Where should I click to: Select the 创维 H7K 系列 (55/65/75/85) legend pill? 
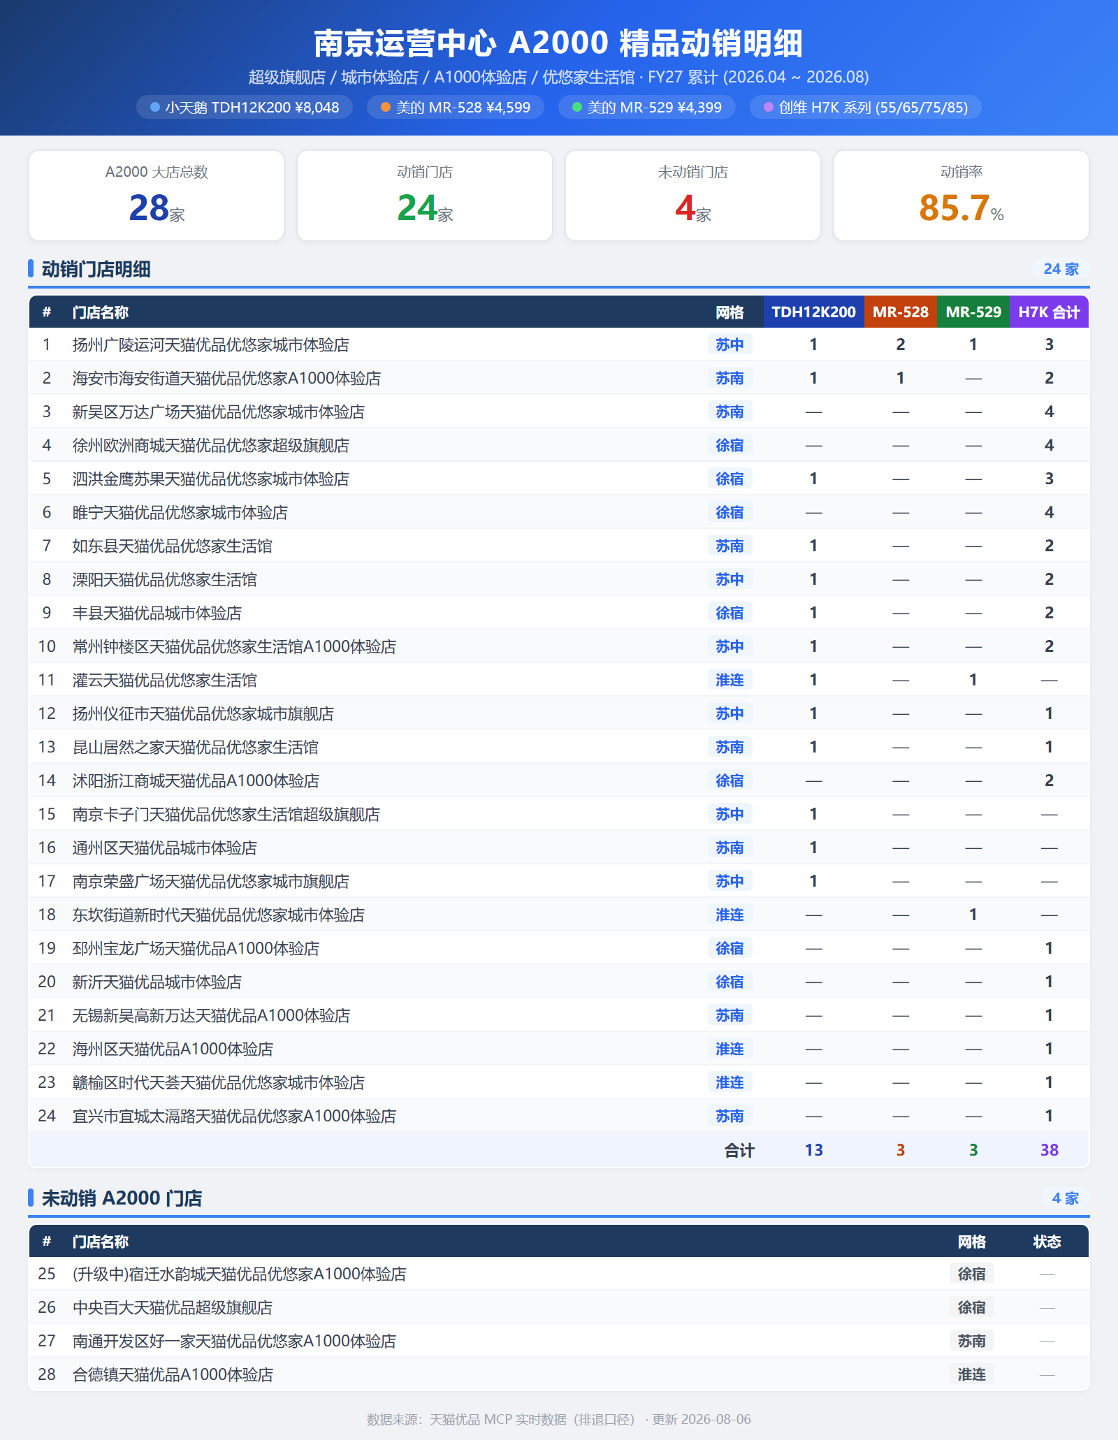click(866, 108)
